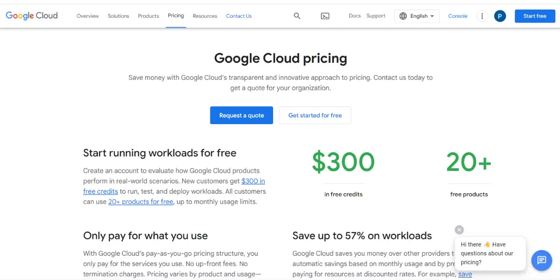Expand the English language dropdown
Viewport: 560px width, 280px height.
[x=417, y=16]
